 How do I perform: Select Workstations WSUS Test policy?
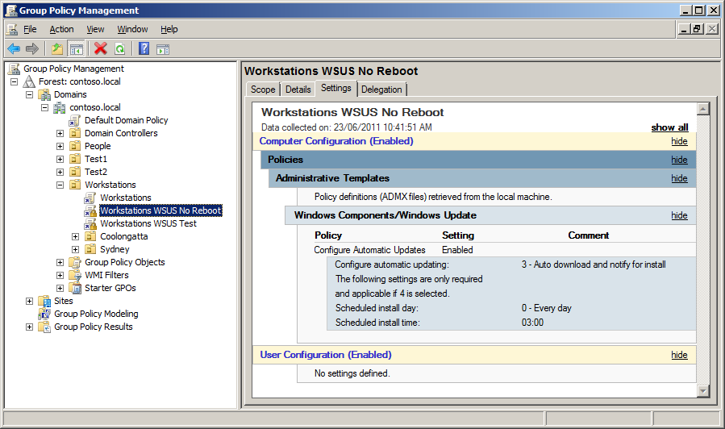pos(148,223)
